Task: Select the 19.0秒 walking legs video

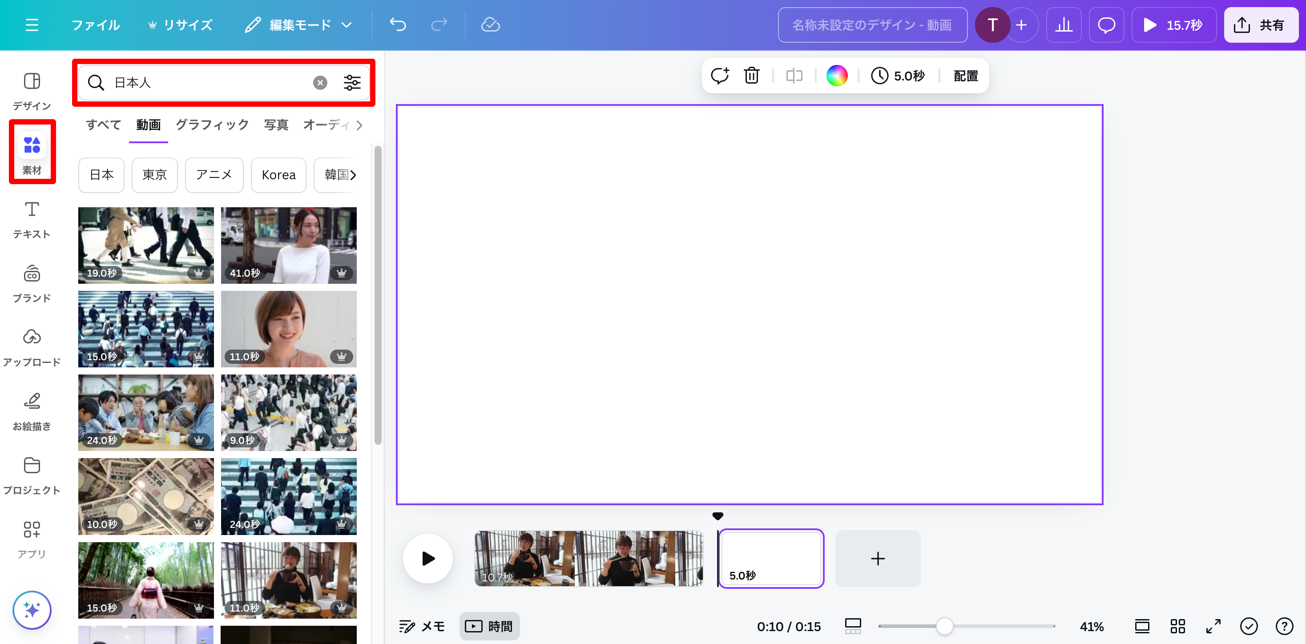Action: click(146, 245)
